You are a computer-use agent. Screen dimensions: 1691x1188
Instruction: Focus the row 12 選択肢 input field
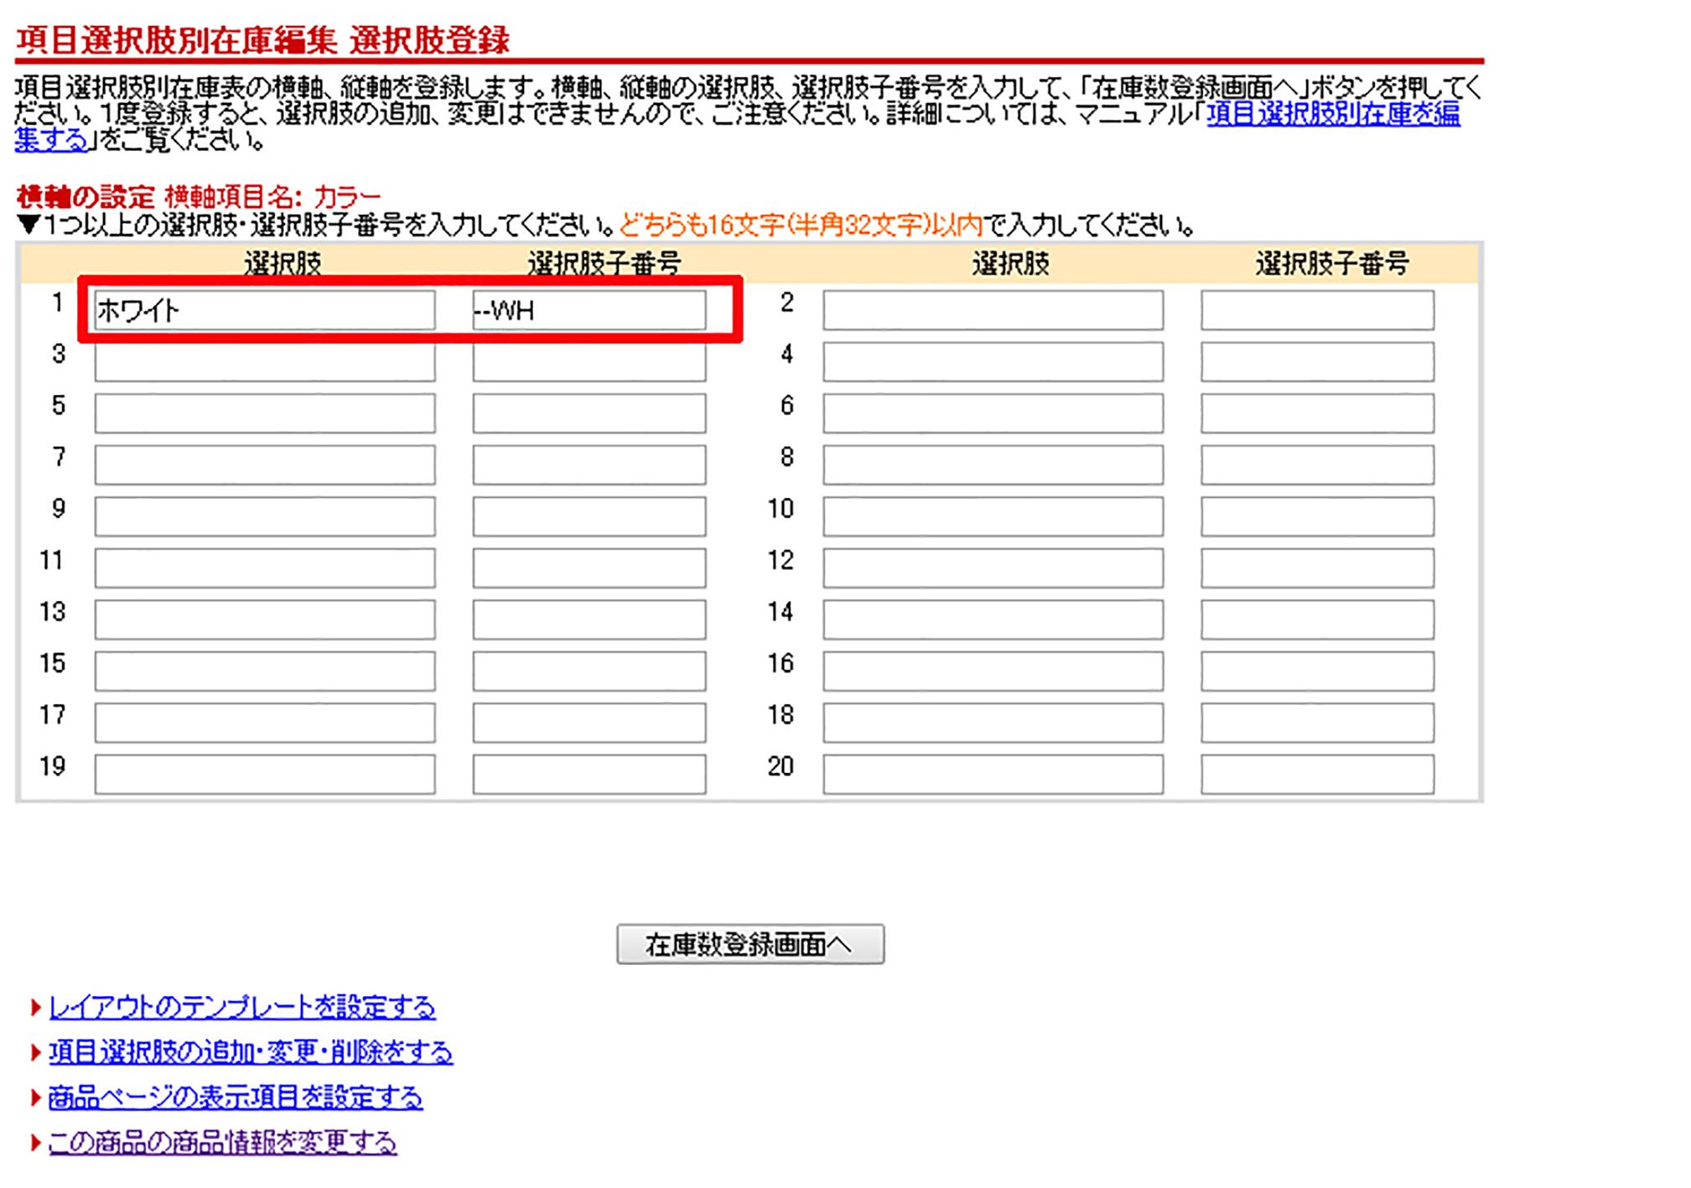point(993,568)
